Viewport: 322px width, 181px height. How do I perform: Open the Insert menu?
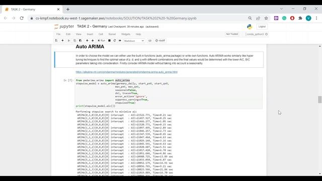90,34
